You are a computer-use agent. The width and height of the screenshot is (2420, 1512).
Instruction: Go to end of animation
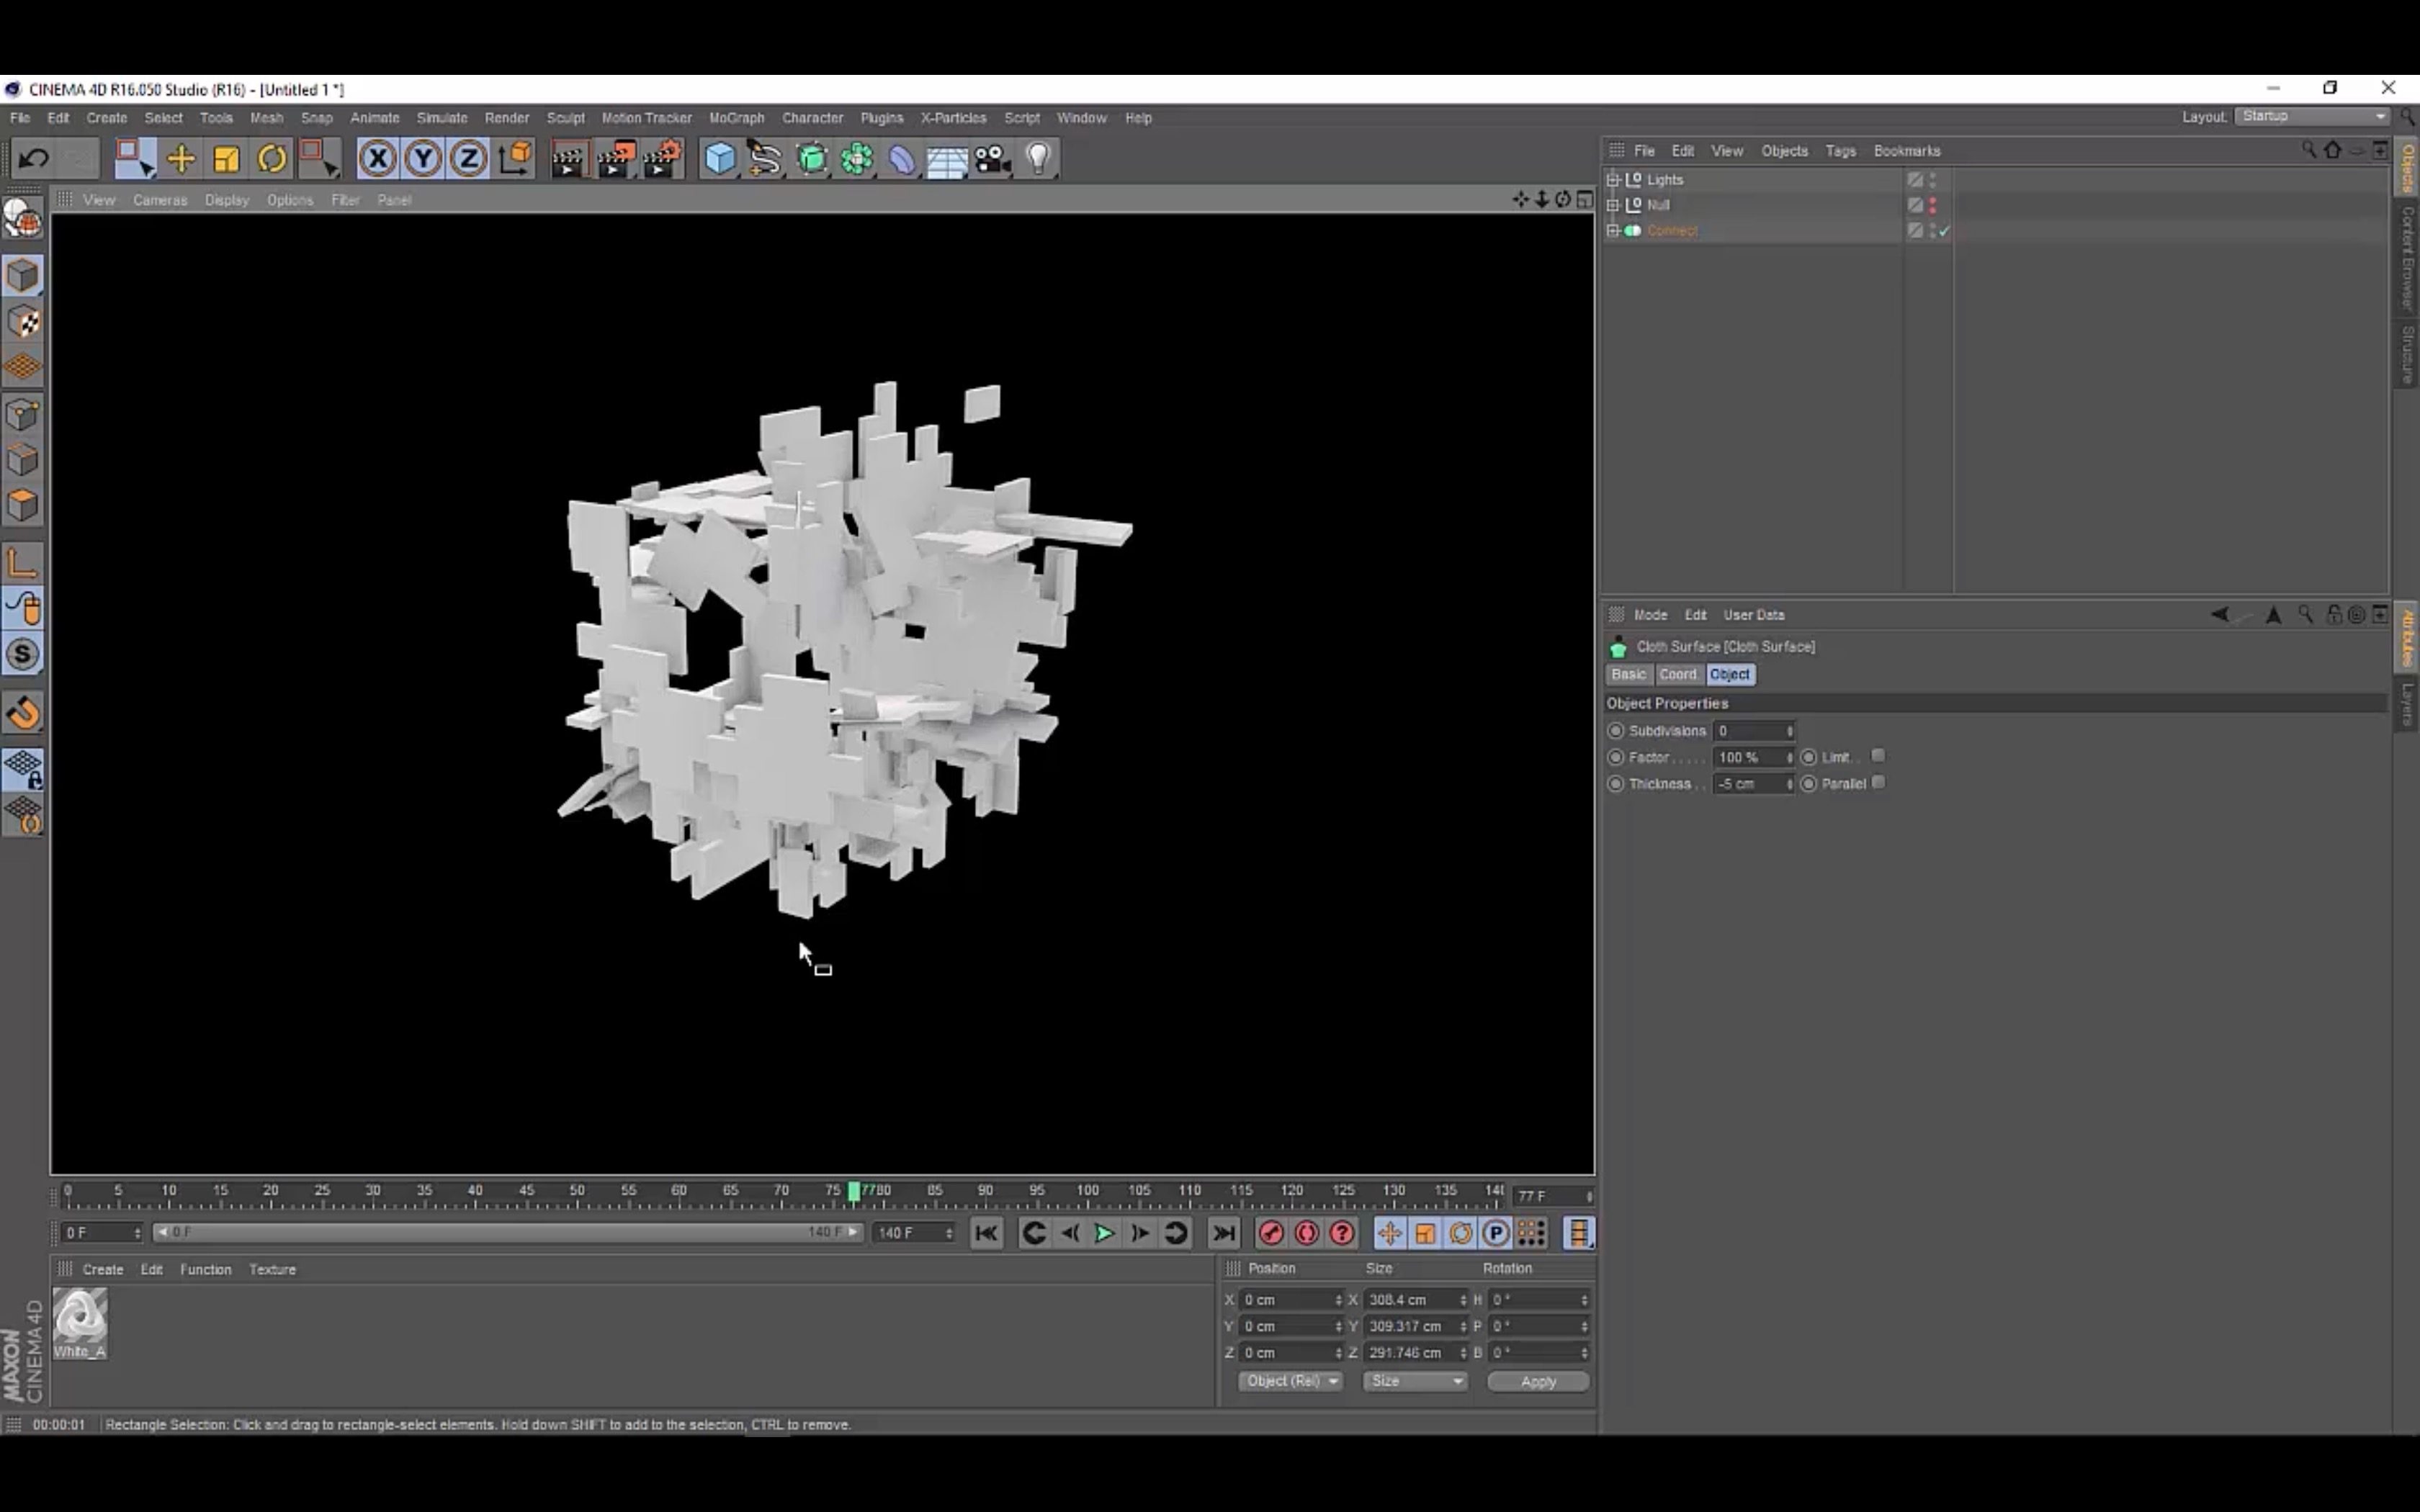(x=1224, y=1233)
